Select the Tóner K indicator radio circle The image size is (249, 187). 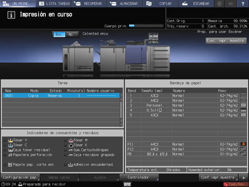click(x=66, y=145)
